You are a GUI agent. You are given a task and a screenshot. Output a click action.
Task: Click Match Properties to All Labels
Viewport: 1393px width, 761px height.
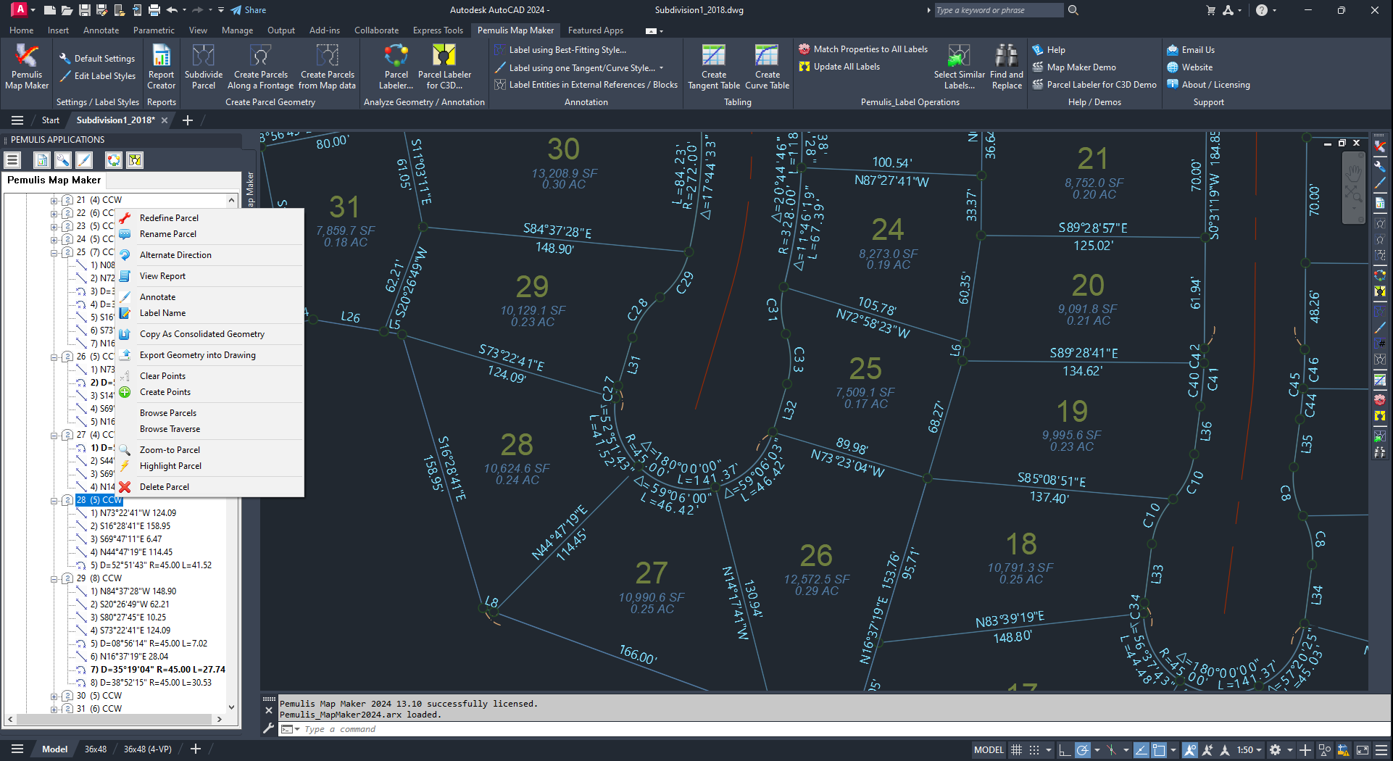863,49
